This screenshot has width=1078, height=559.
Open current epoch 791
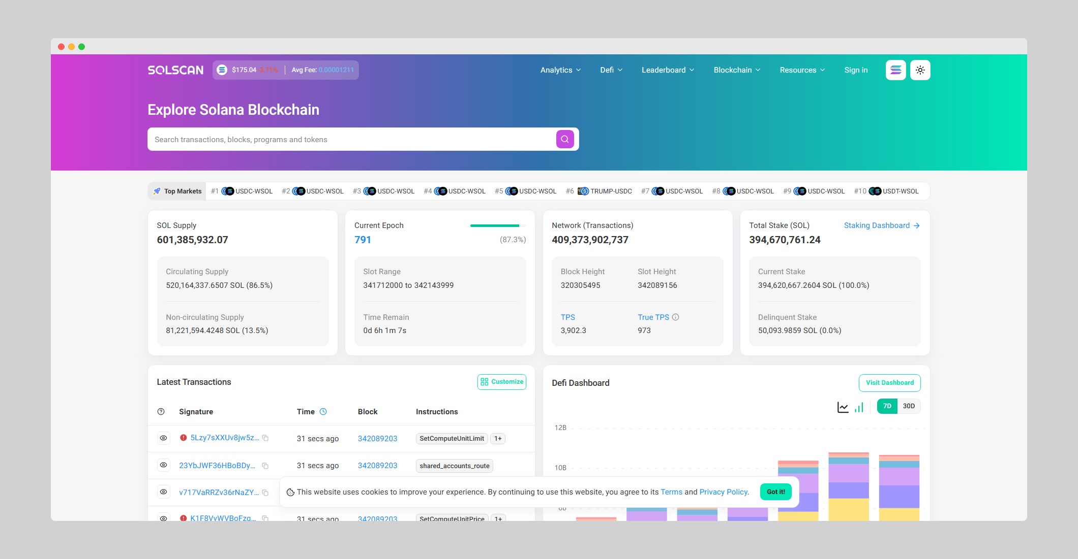tap(363, 240)
